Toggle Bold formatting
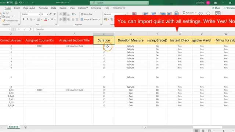 coord(23,19)
